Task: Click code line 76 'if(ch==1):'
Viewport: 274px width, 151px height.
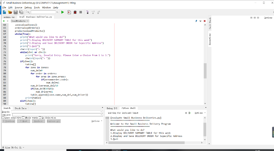Action: click(26, 61)
